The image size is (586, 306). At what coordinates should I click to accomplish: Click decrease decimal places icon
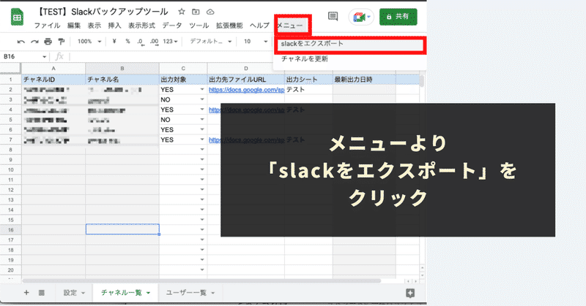(x=140, y=42)
